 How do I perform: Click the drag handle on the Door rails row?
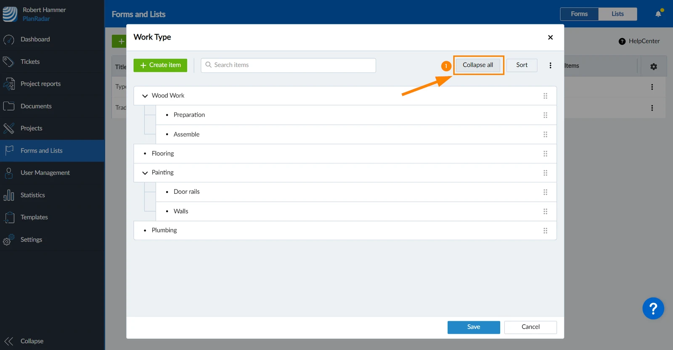(x=545, y=192)
